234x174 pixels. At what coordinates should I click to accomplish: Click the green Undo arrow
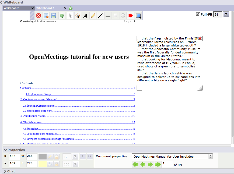(62, 16)
